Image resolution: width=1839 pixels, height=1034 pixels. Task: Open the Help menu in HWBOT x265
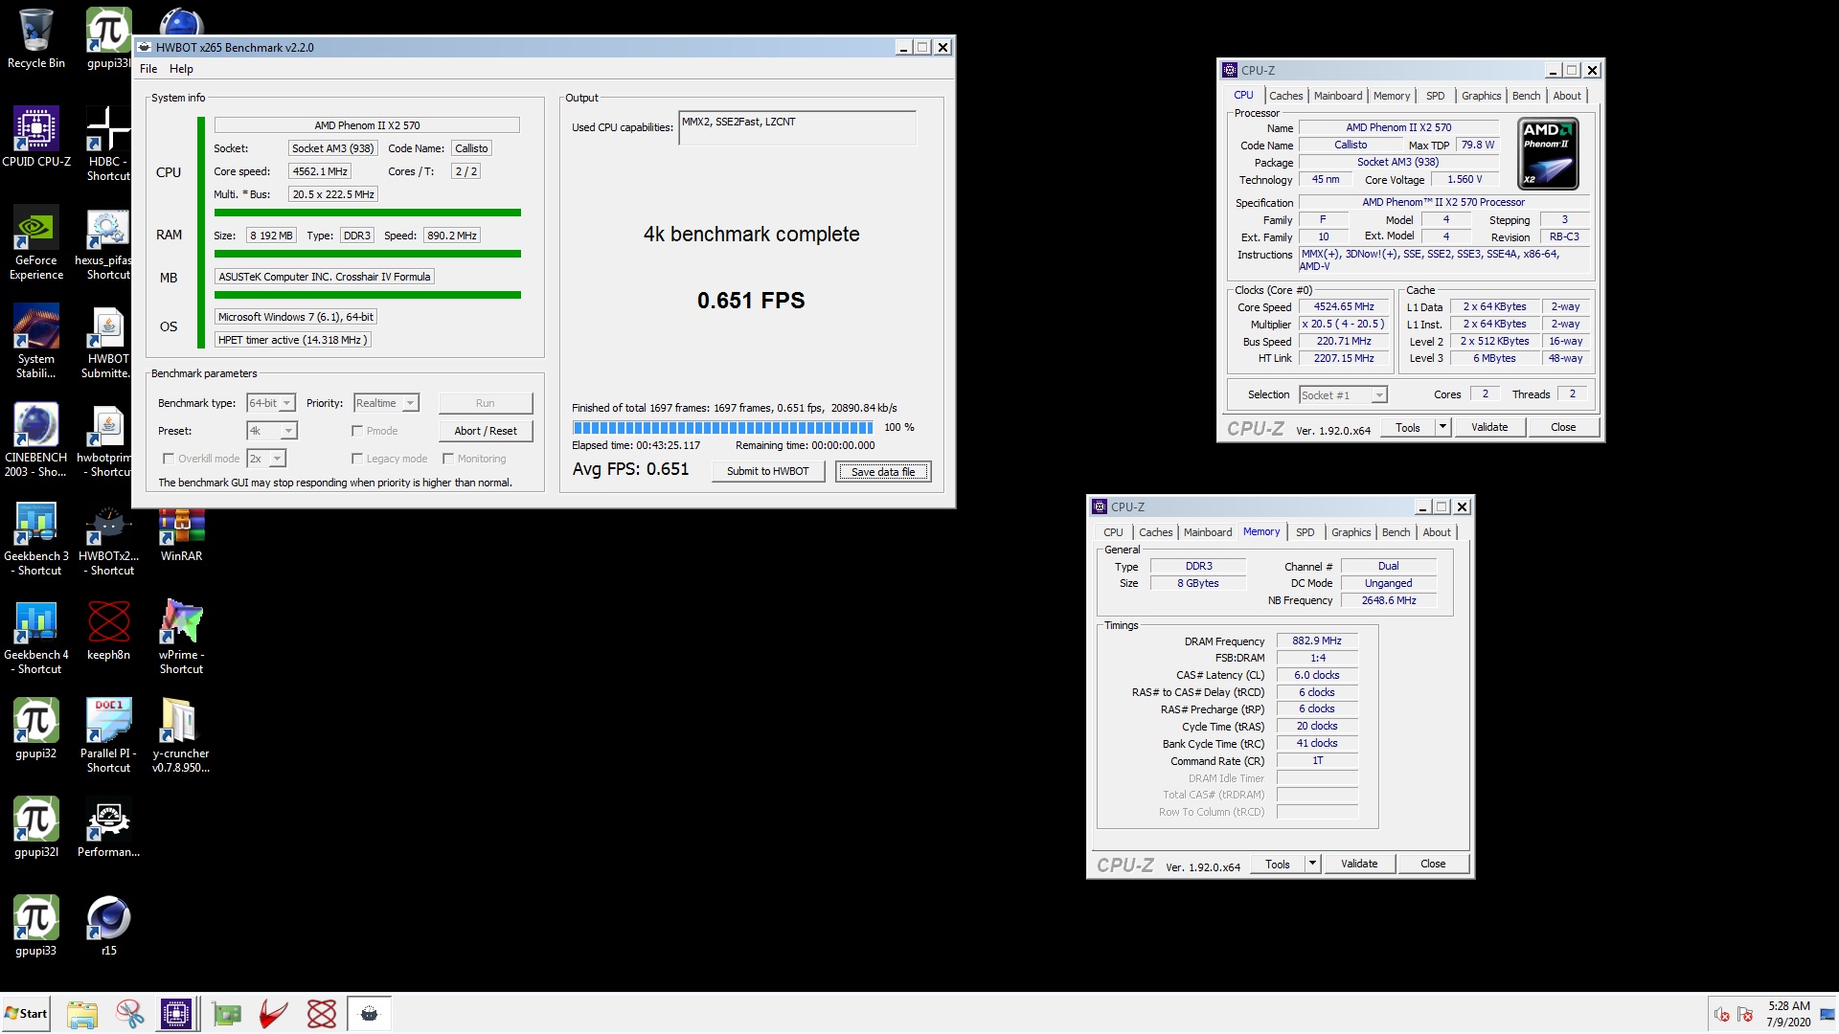pyautogui.click(x=181, y=69)
